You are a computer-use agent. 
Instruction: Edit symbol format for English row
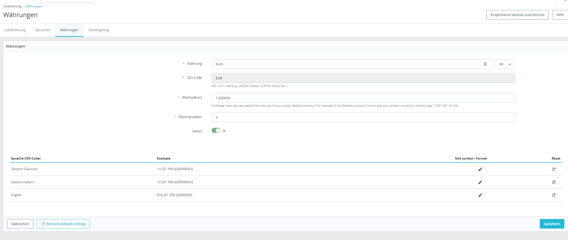(480, 195)
